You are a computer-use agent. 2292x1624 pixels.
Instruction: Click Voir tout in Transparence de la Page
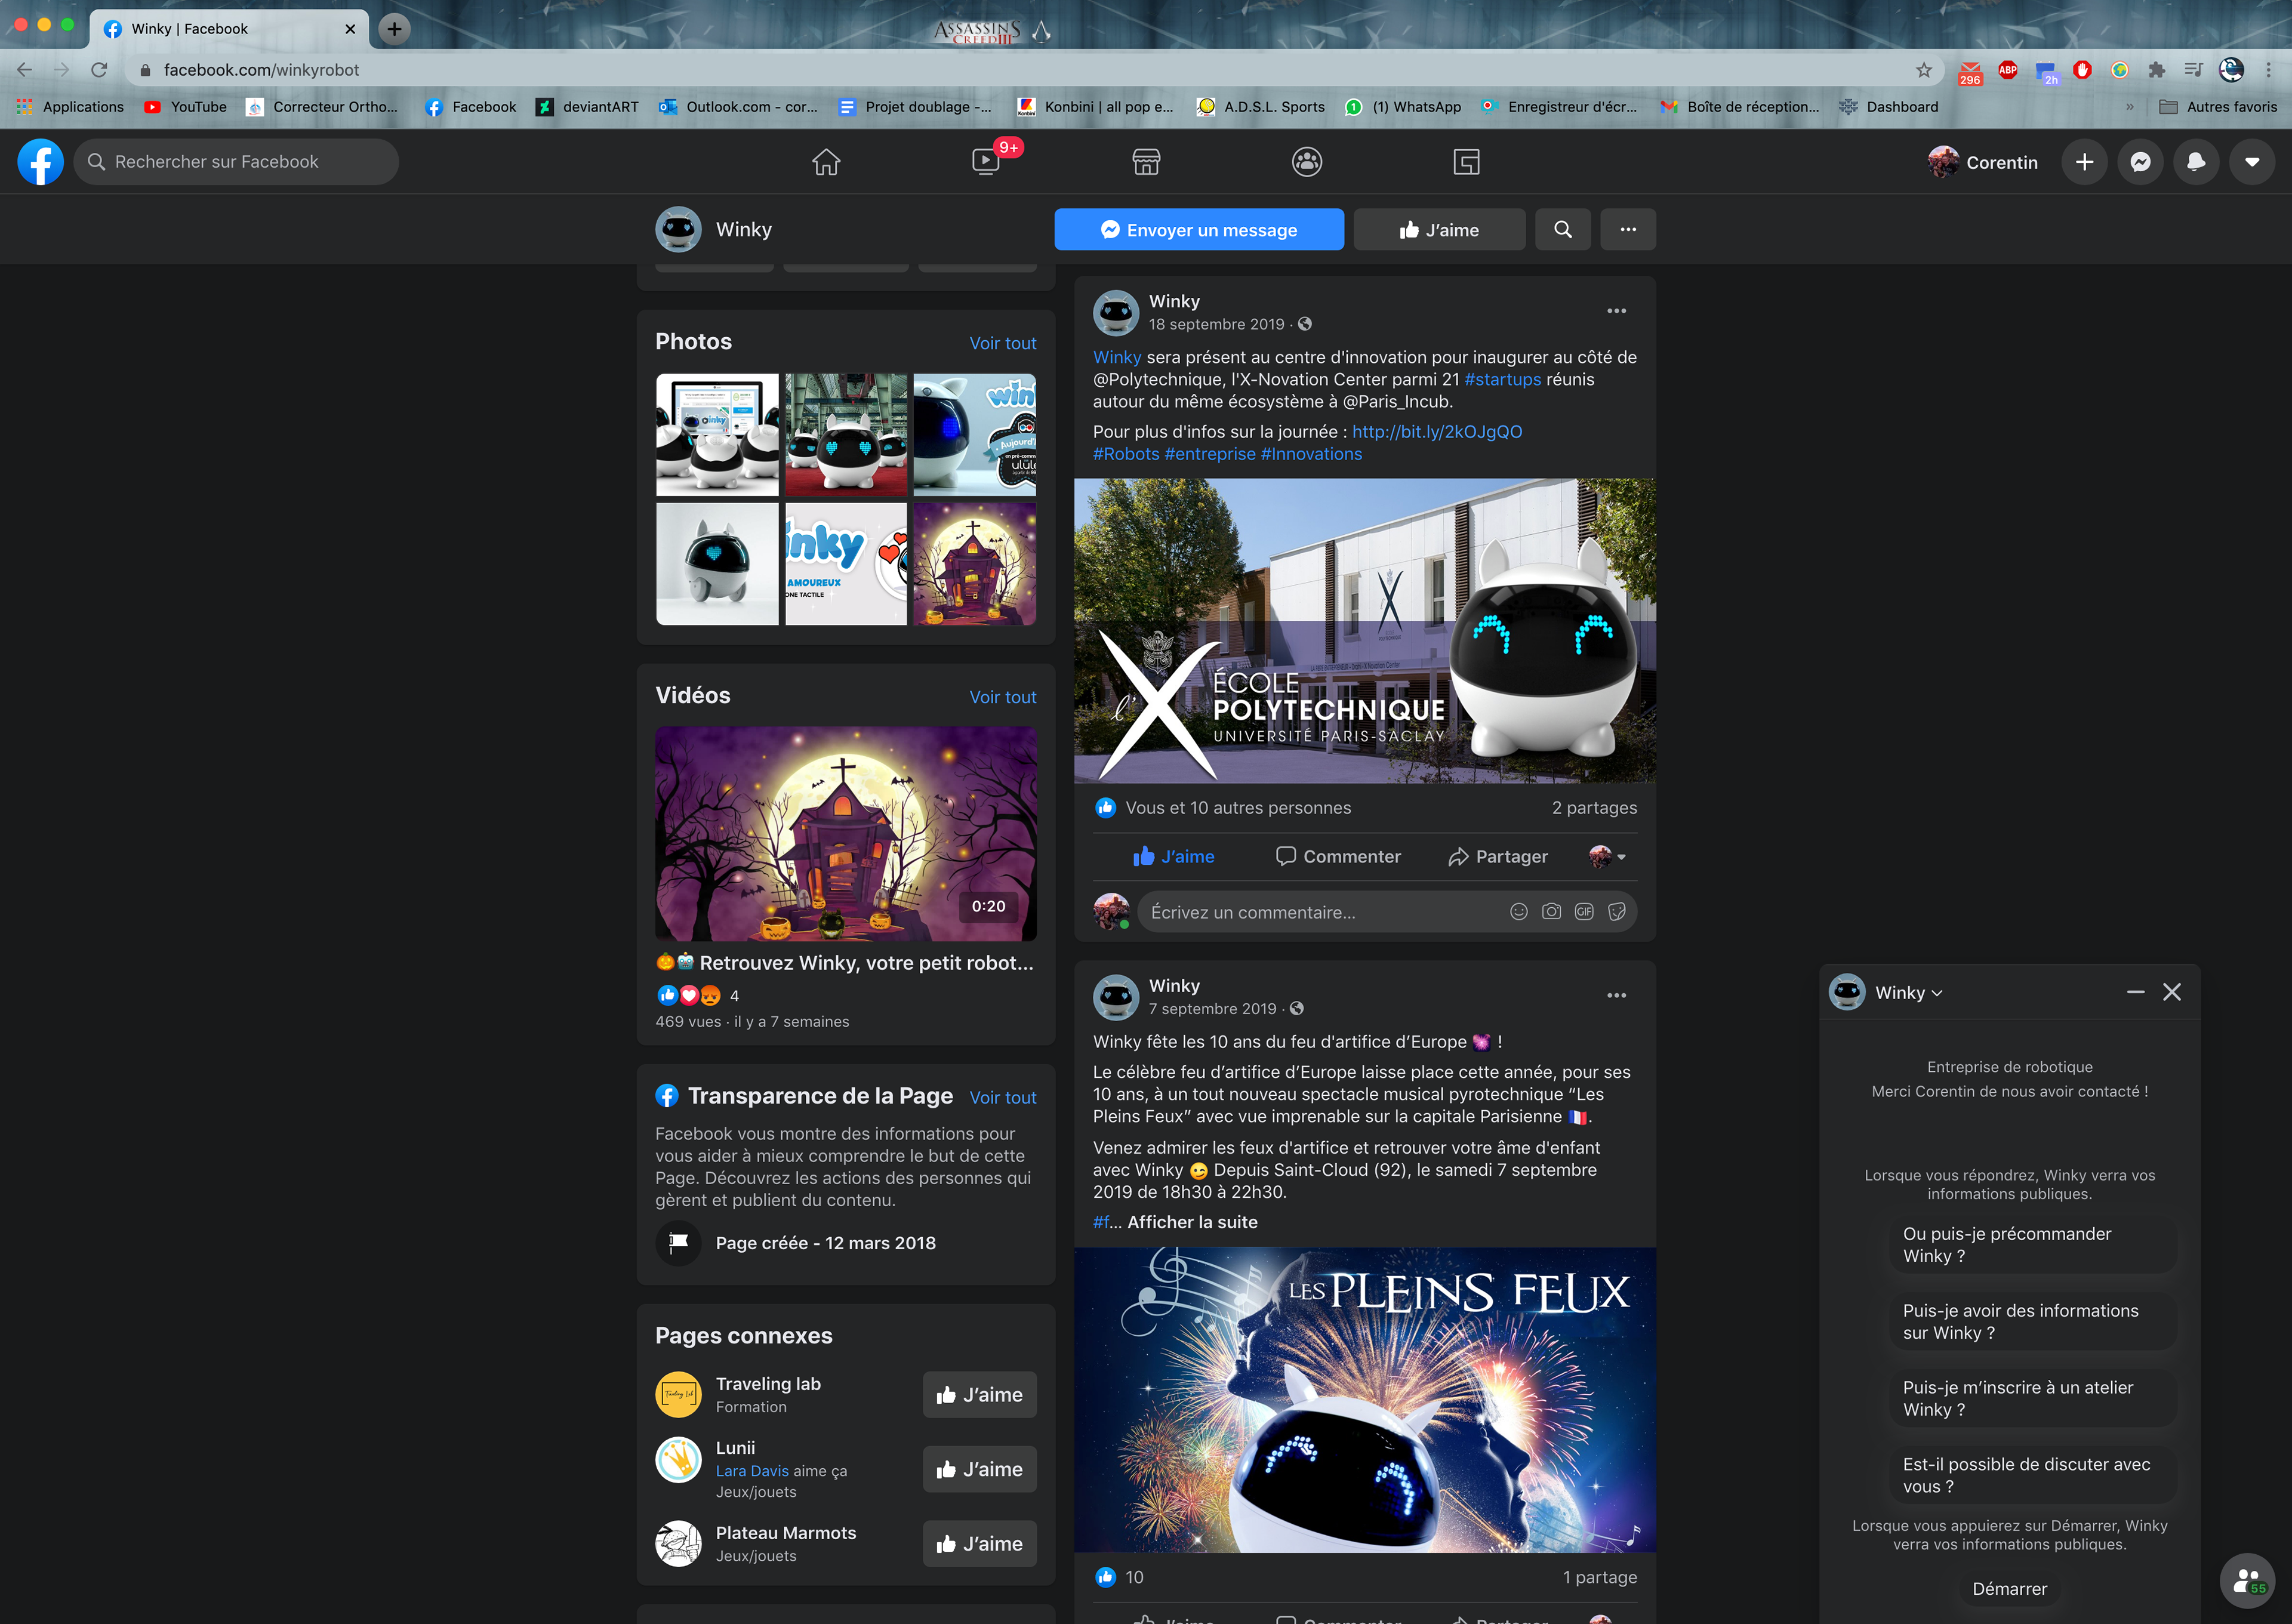click(x=1002, y=1097)
